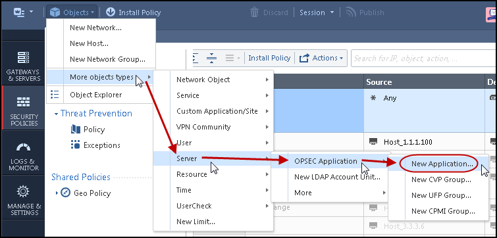
Task: Click the Publish icon
Action: tap(350, 12)
